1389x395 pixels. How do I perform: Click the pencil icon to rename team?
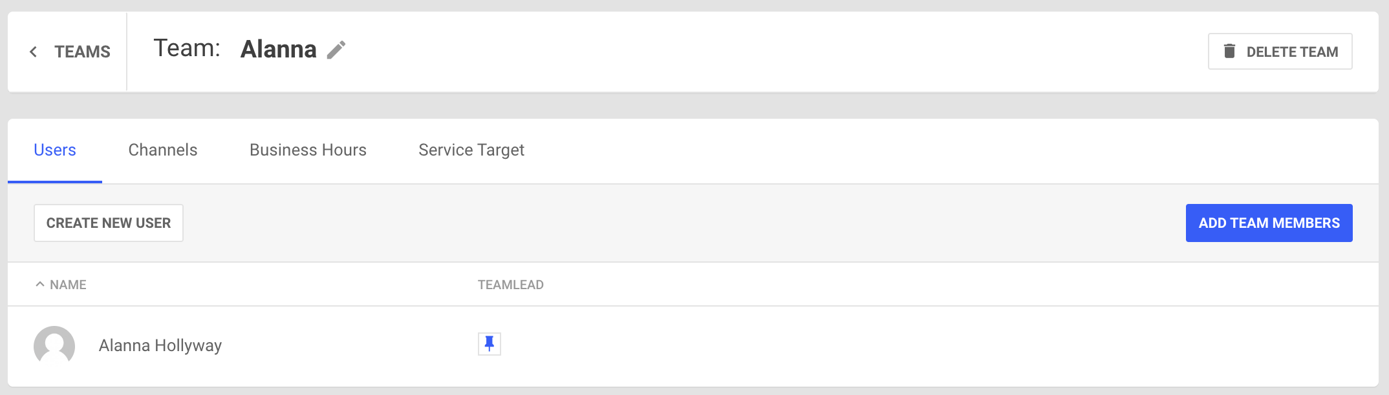tap(336, 50)
